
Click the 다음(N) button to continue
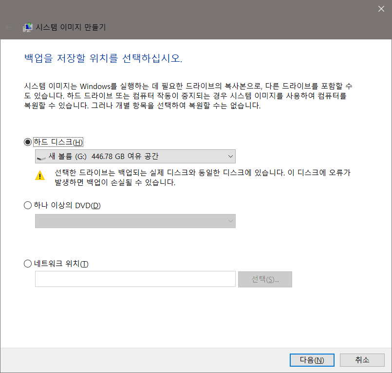(x=312, y=360)
